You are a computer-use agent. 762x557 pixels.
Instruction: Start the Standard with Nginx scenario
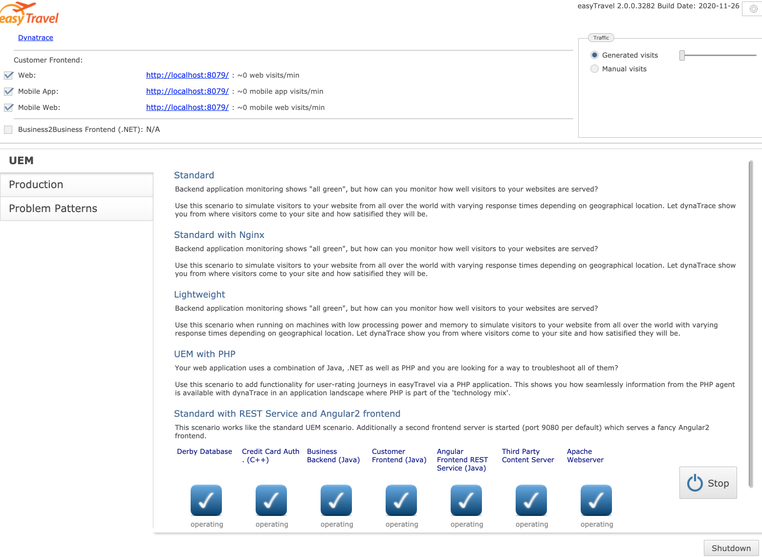[219, 235]
